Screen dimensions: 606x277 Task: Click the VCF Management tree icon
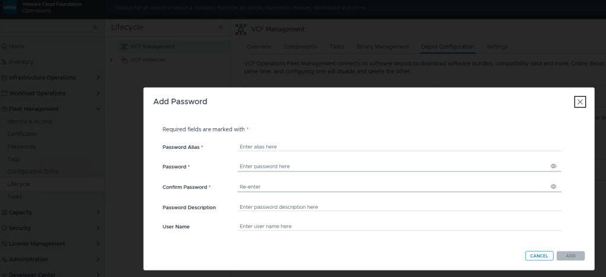click(125, 47)
